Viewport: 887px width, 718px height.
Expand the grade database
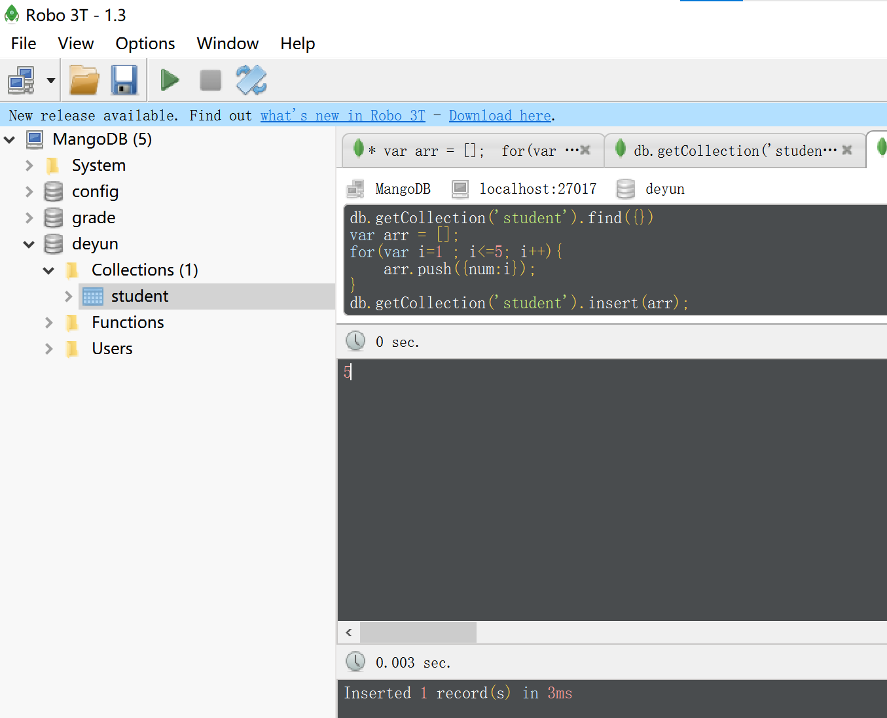pos(29,218)
